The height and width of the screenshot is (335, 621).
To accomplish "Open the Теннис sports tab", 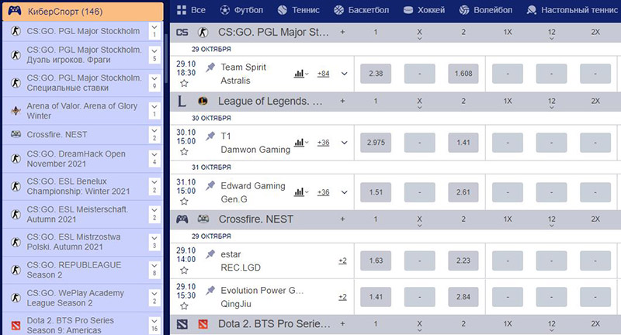I will click(x=299, y=10).
